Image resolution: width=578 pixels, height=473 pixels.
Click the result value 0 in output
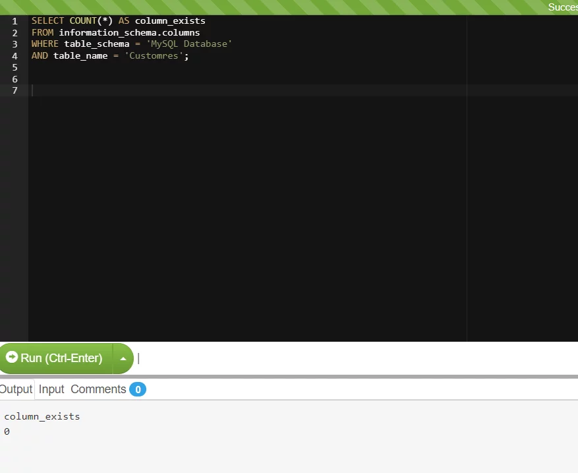point(7,431)
